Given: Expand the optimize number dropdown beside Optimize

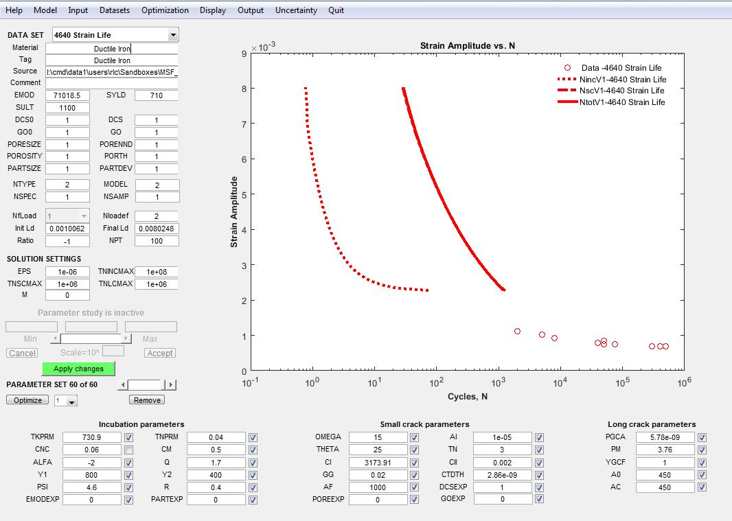Looking at the screenshot, I should point(71,402).
